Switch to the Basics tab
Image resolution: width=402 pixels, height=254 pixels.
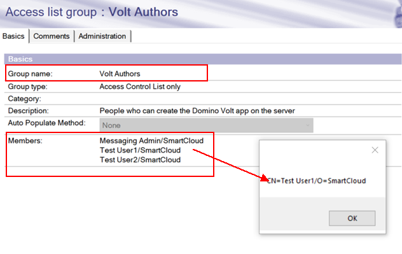coord(13,36)
